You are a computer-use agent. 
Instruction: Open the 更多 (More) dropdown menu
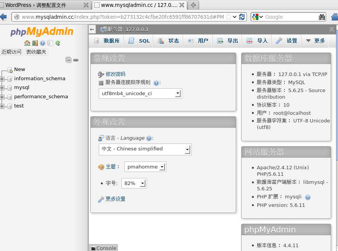[315, 41]
